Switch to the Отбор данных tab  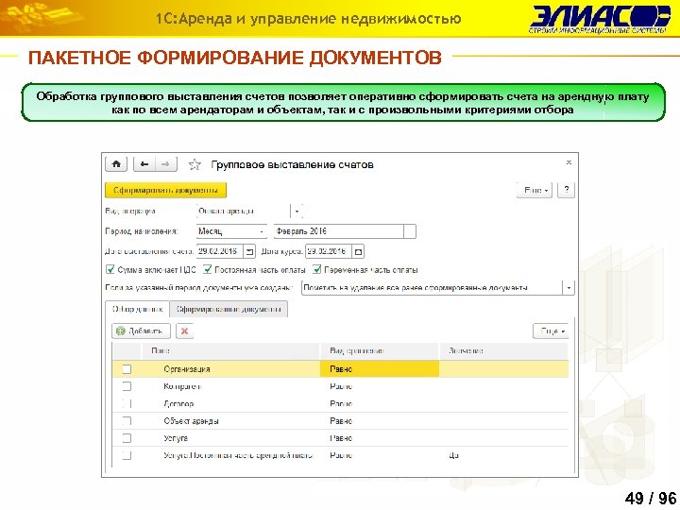(138, 309)
